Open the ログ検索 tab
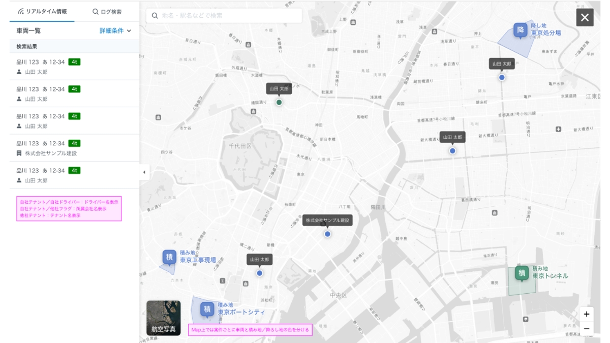Image resolution: width=610 pixels, height=343 pixels. tap(107, 11)
